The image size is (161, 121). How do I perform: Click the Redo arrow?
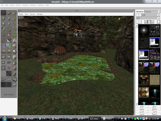tap(9, 51)
